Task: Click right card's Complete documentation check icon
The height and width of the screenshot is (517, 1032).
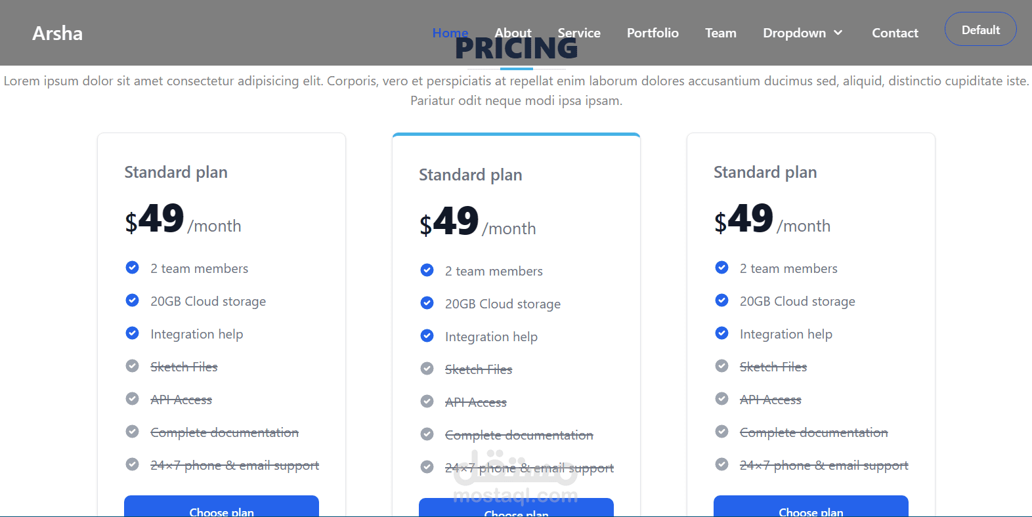Action: 722,432
